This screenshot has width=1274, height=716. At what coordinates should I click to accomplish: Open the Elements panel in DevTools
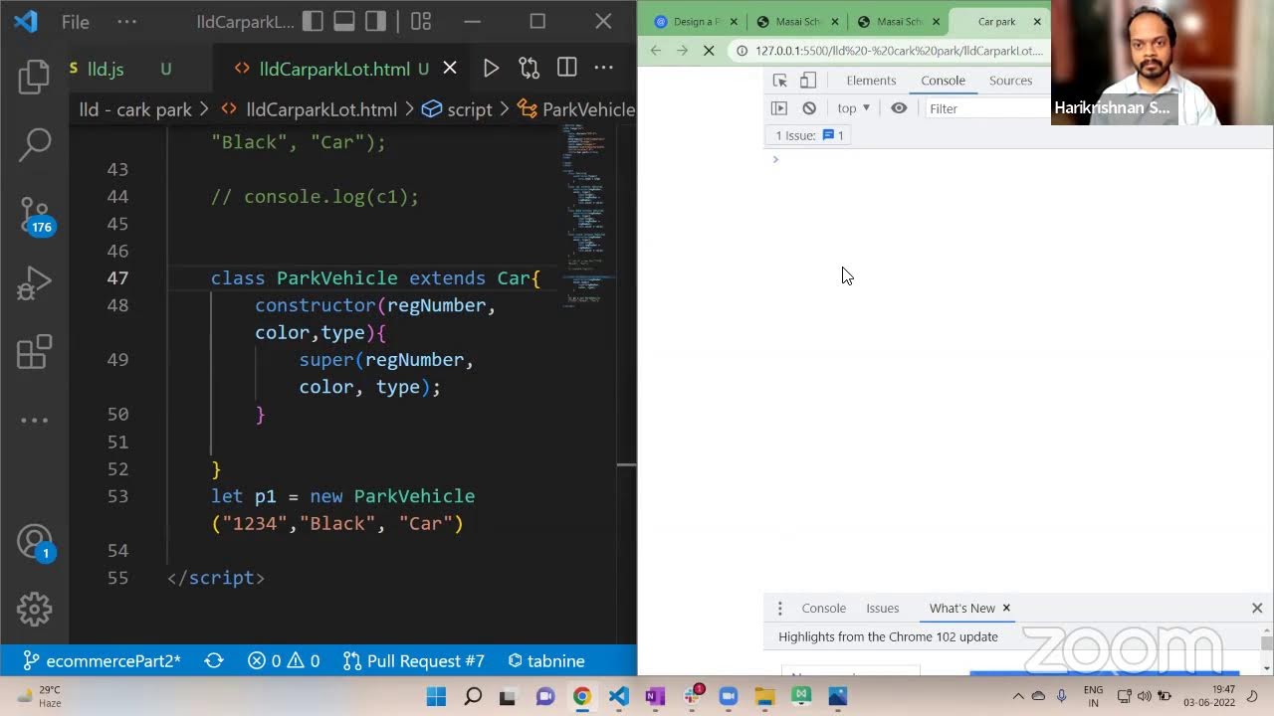pyautogui.click(x=871, y=81)
